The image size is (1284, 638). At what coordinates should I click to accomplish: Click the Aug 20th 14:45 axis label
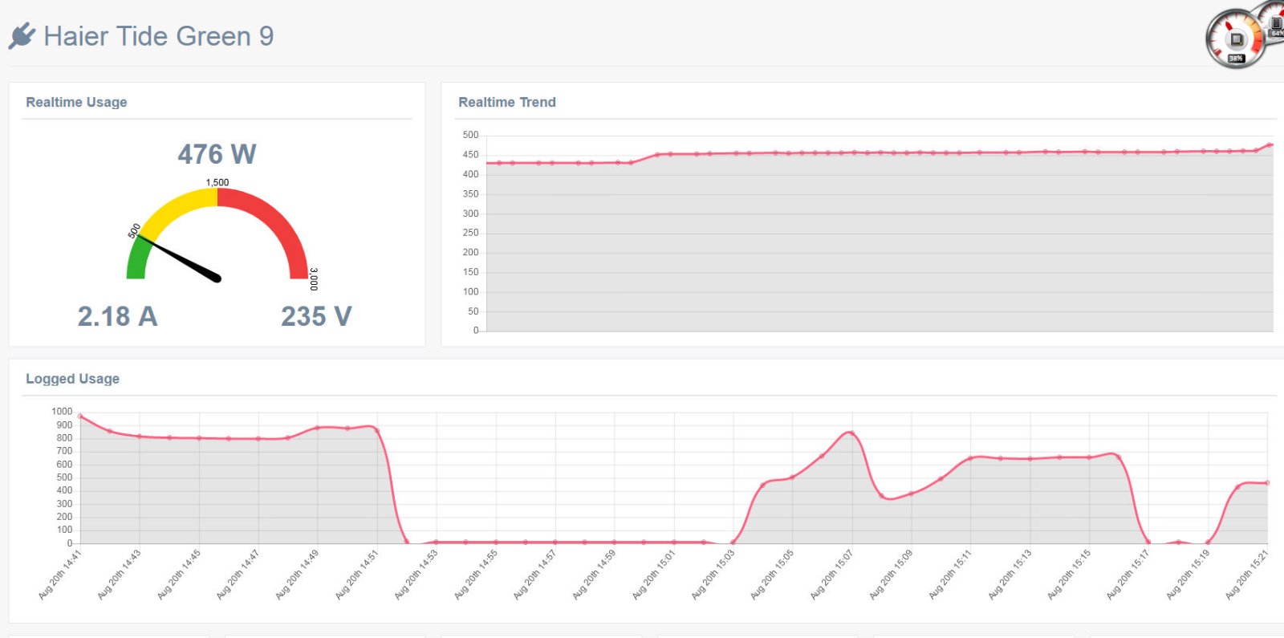pyautogui.click(x=179, y=575)
